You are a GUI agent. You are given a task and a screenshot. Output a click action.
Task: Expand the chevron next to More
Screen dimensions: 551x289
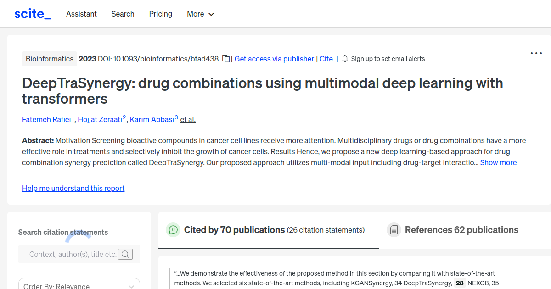pos(212,14)
